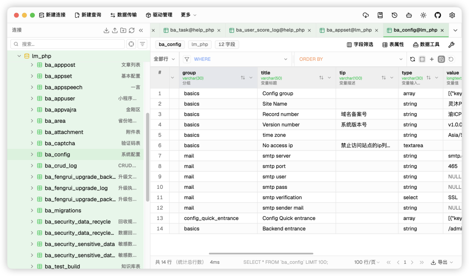Viewport: 469px width, 276px height.
Task: Click 新建连接 new connection button
Action: (x=53, y=15)
